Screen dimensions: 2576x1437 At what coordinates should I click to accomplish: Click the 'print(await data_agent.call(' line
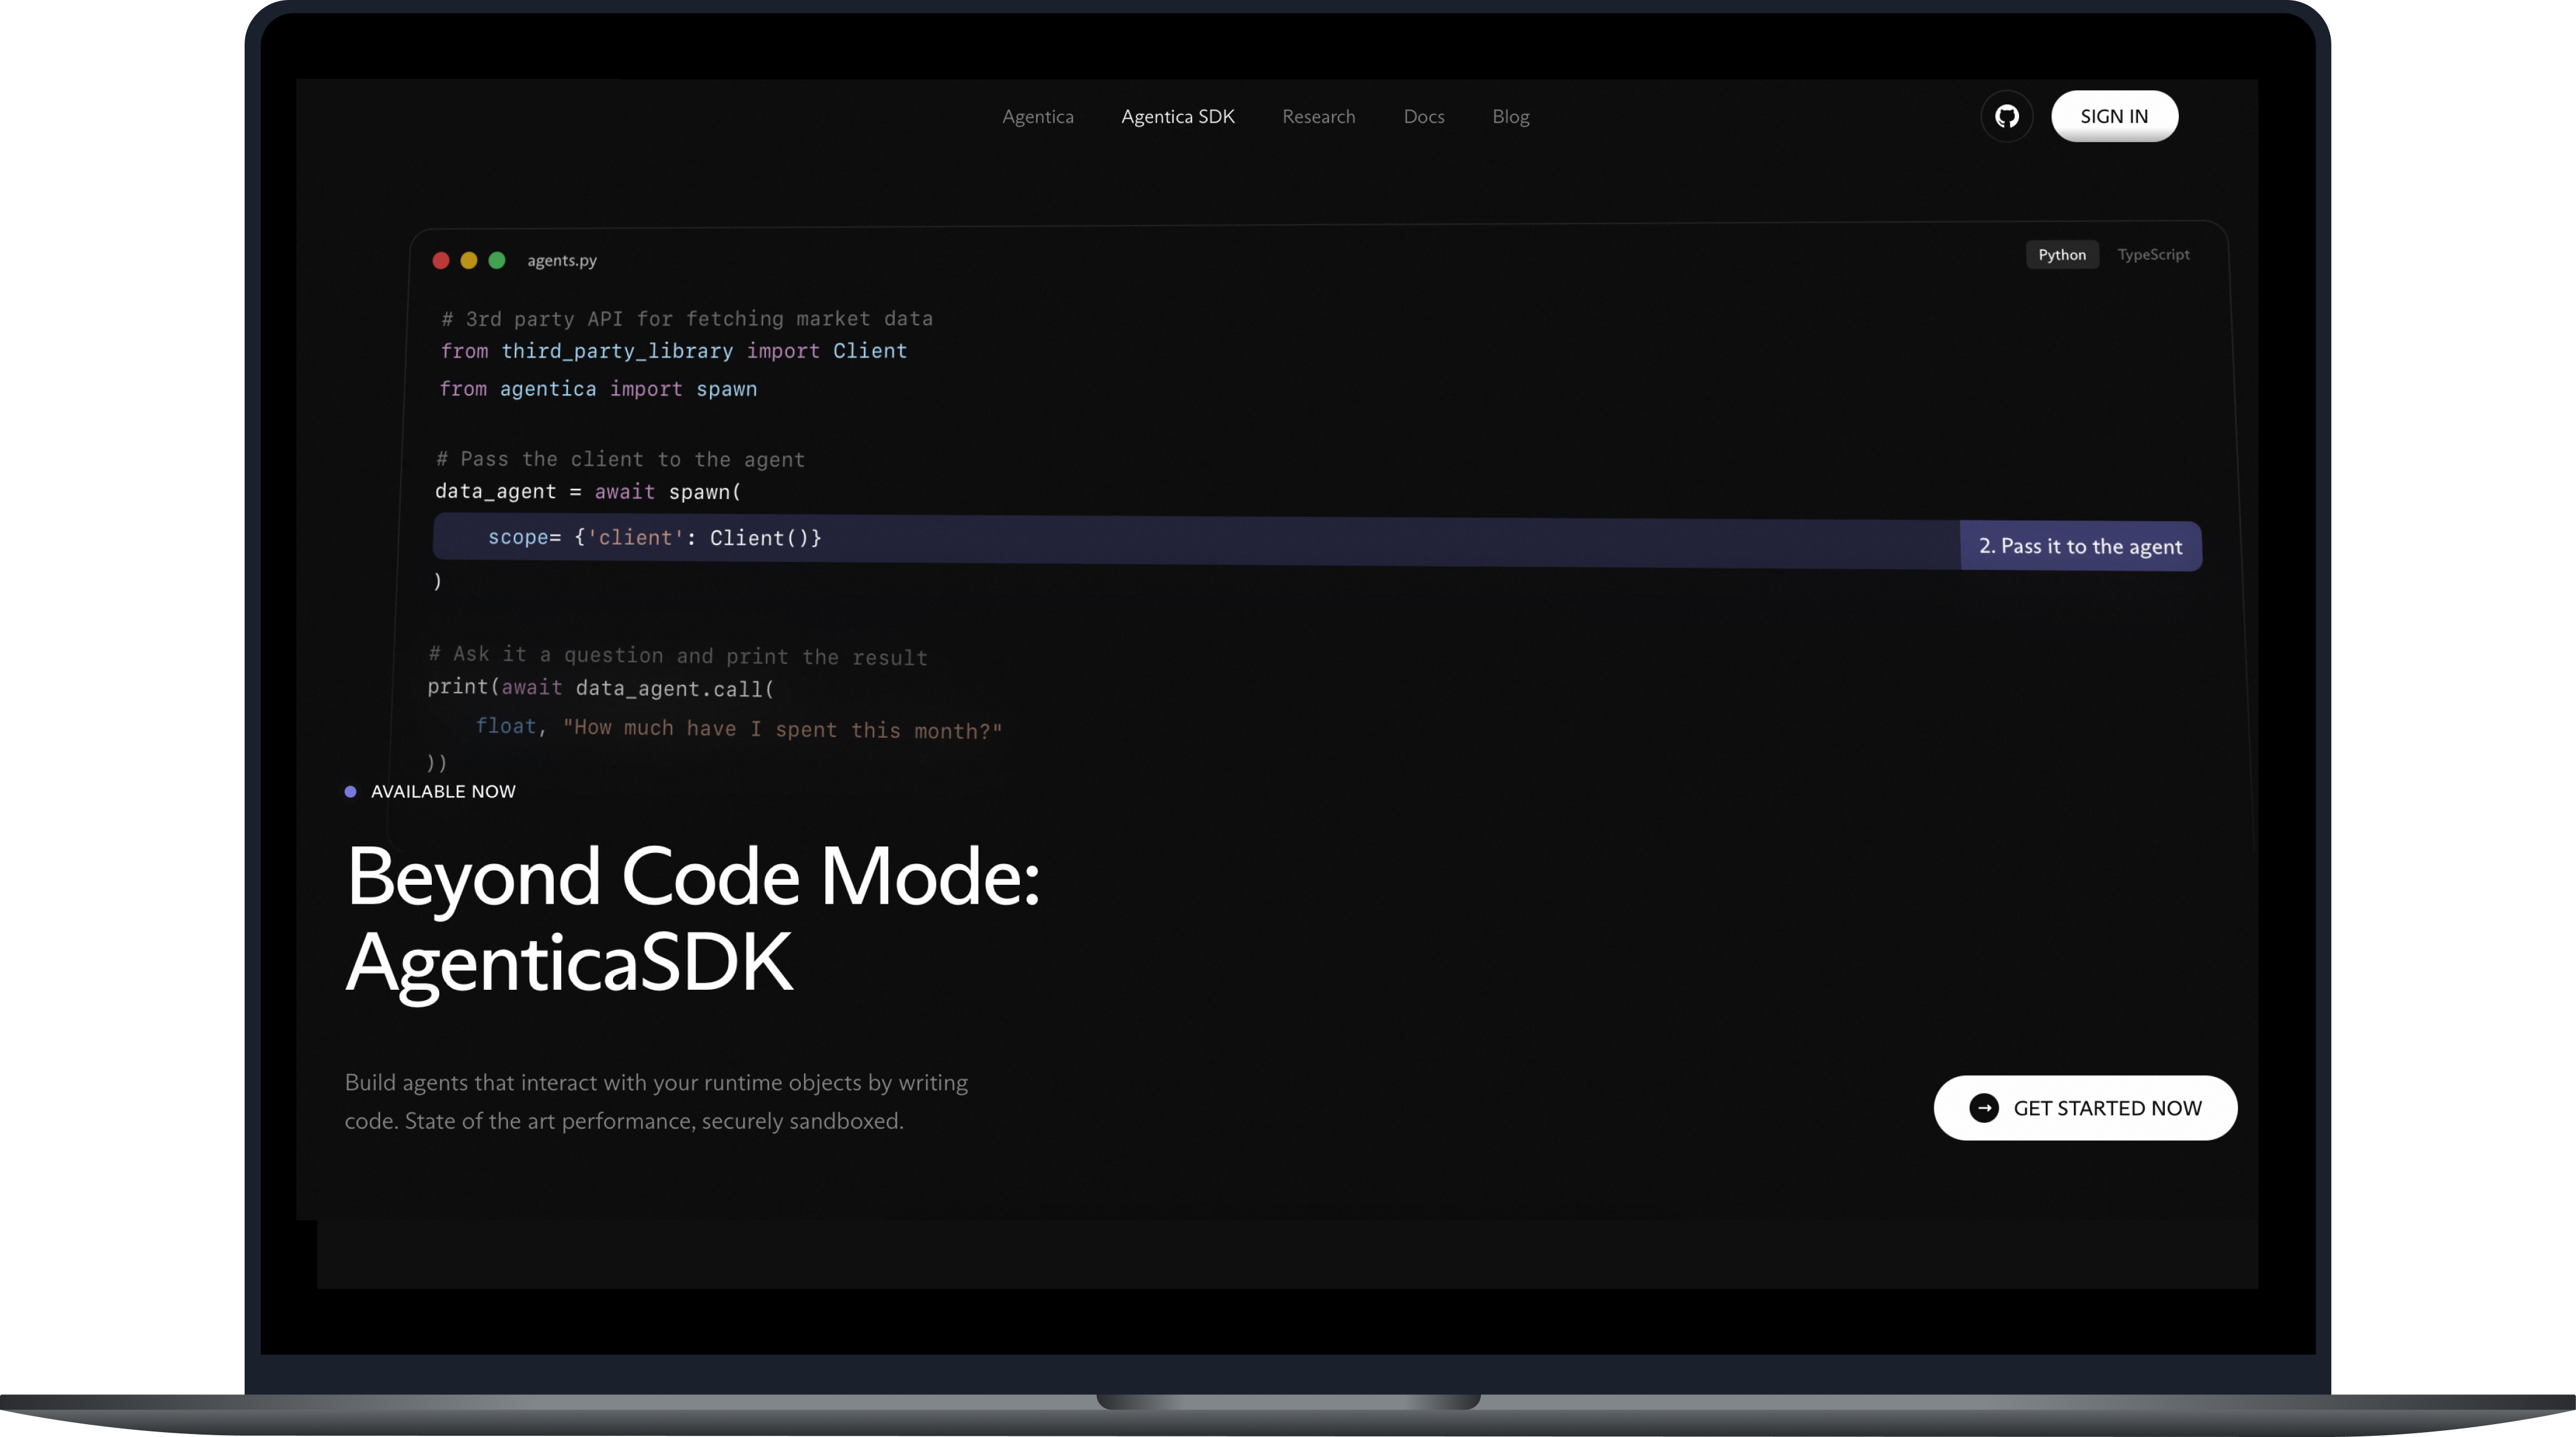coord(601,687)
